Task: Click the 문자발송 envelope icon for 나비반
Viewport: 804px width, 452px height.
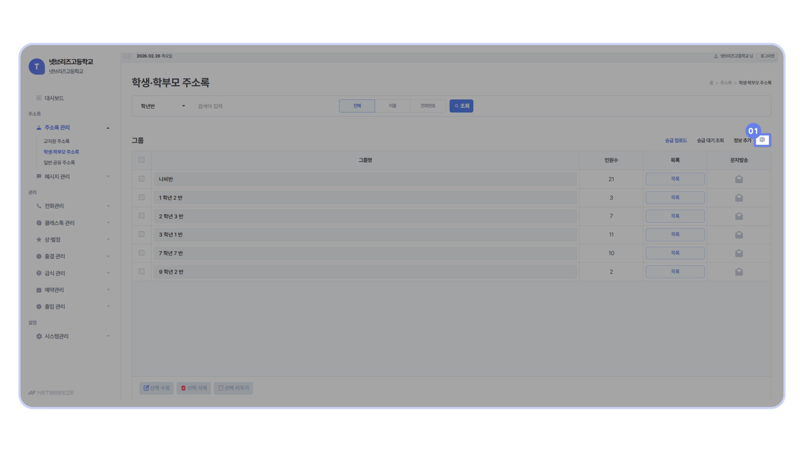Action: pyautogui.click(x=739, y=179)
